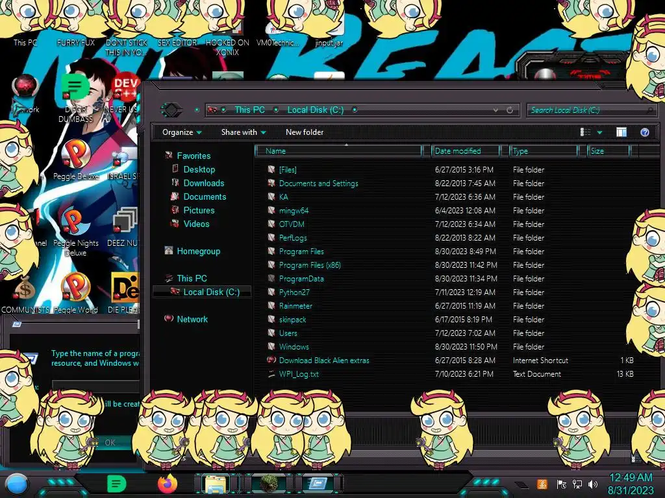The width and height of the screenshot is (665, 498).
Task: Sort files by the Name column
Action: [338, 151]
